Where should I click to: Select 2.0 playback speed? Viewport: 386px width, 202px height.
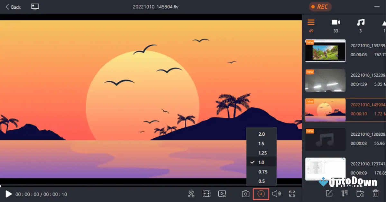click(x=262, y=134)
